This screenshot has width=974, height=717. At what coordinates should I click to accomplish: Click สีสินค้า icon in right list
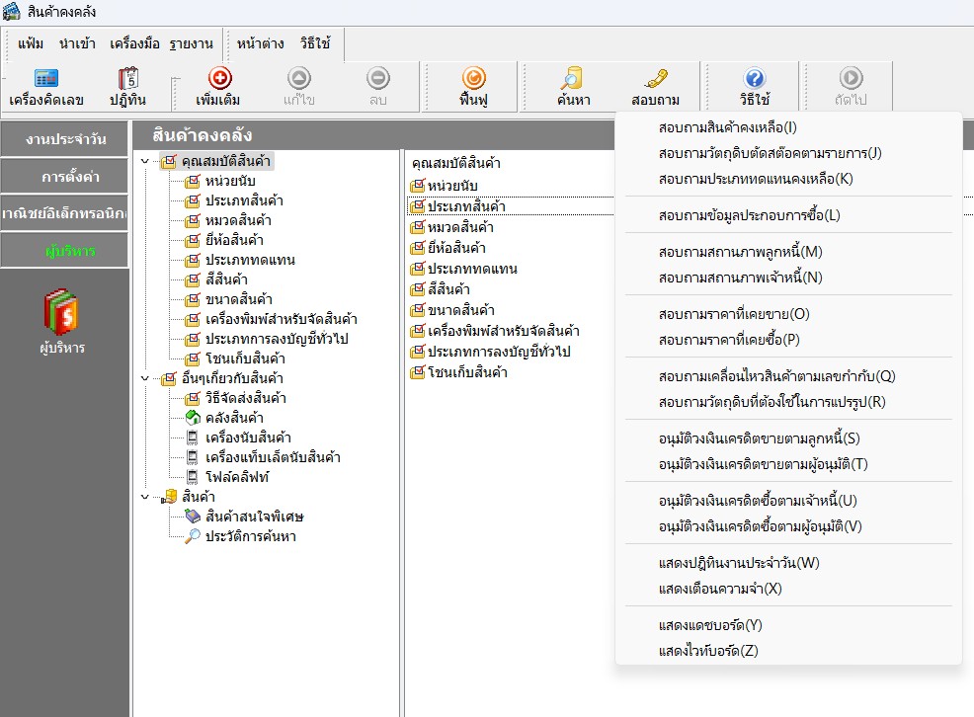(x=418, y=288)
